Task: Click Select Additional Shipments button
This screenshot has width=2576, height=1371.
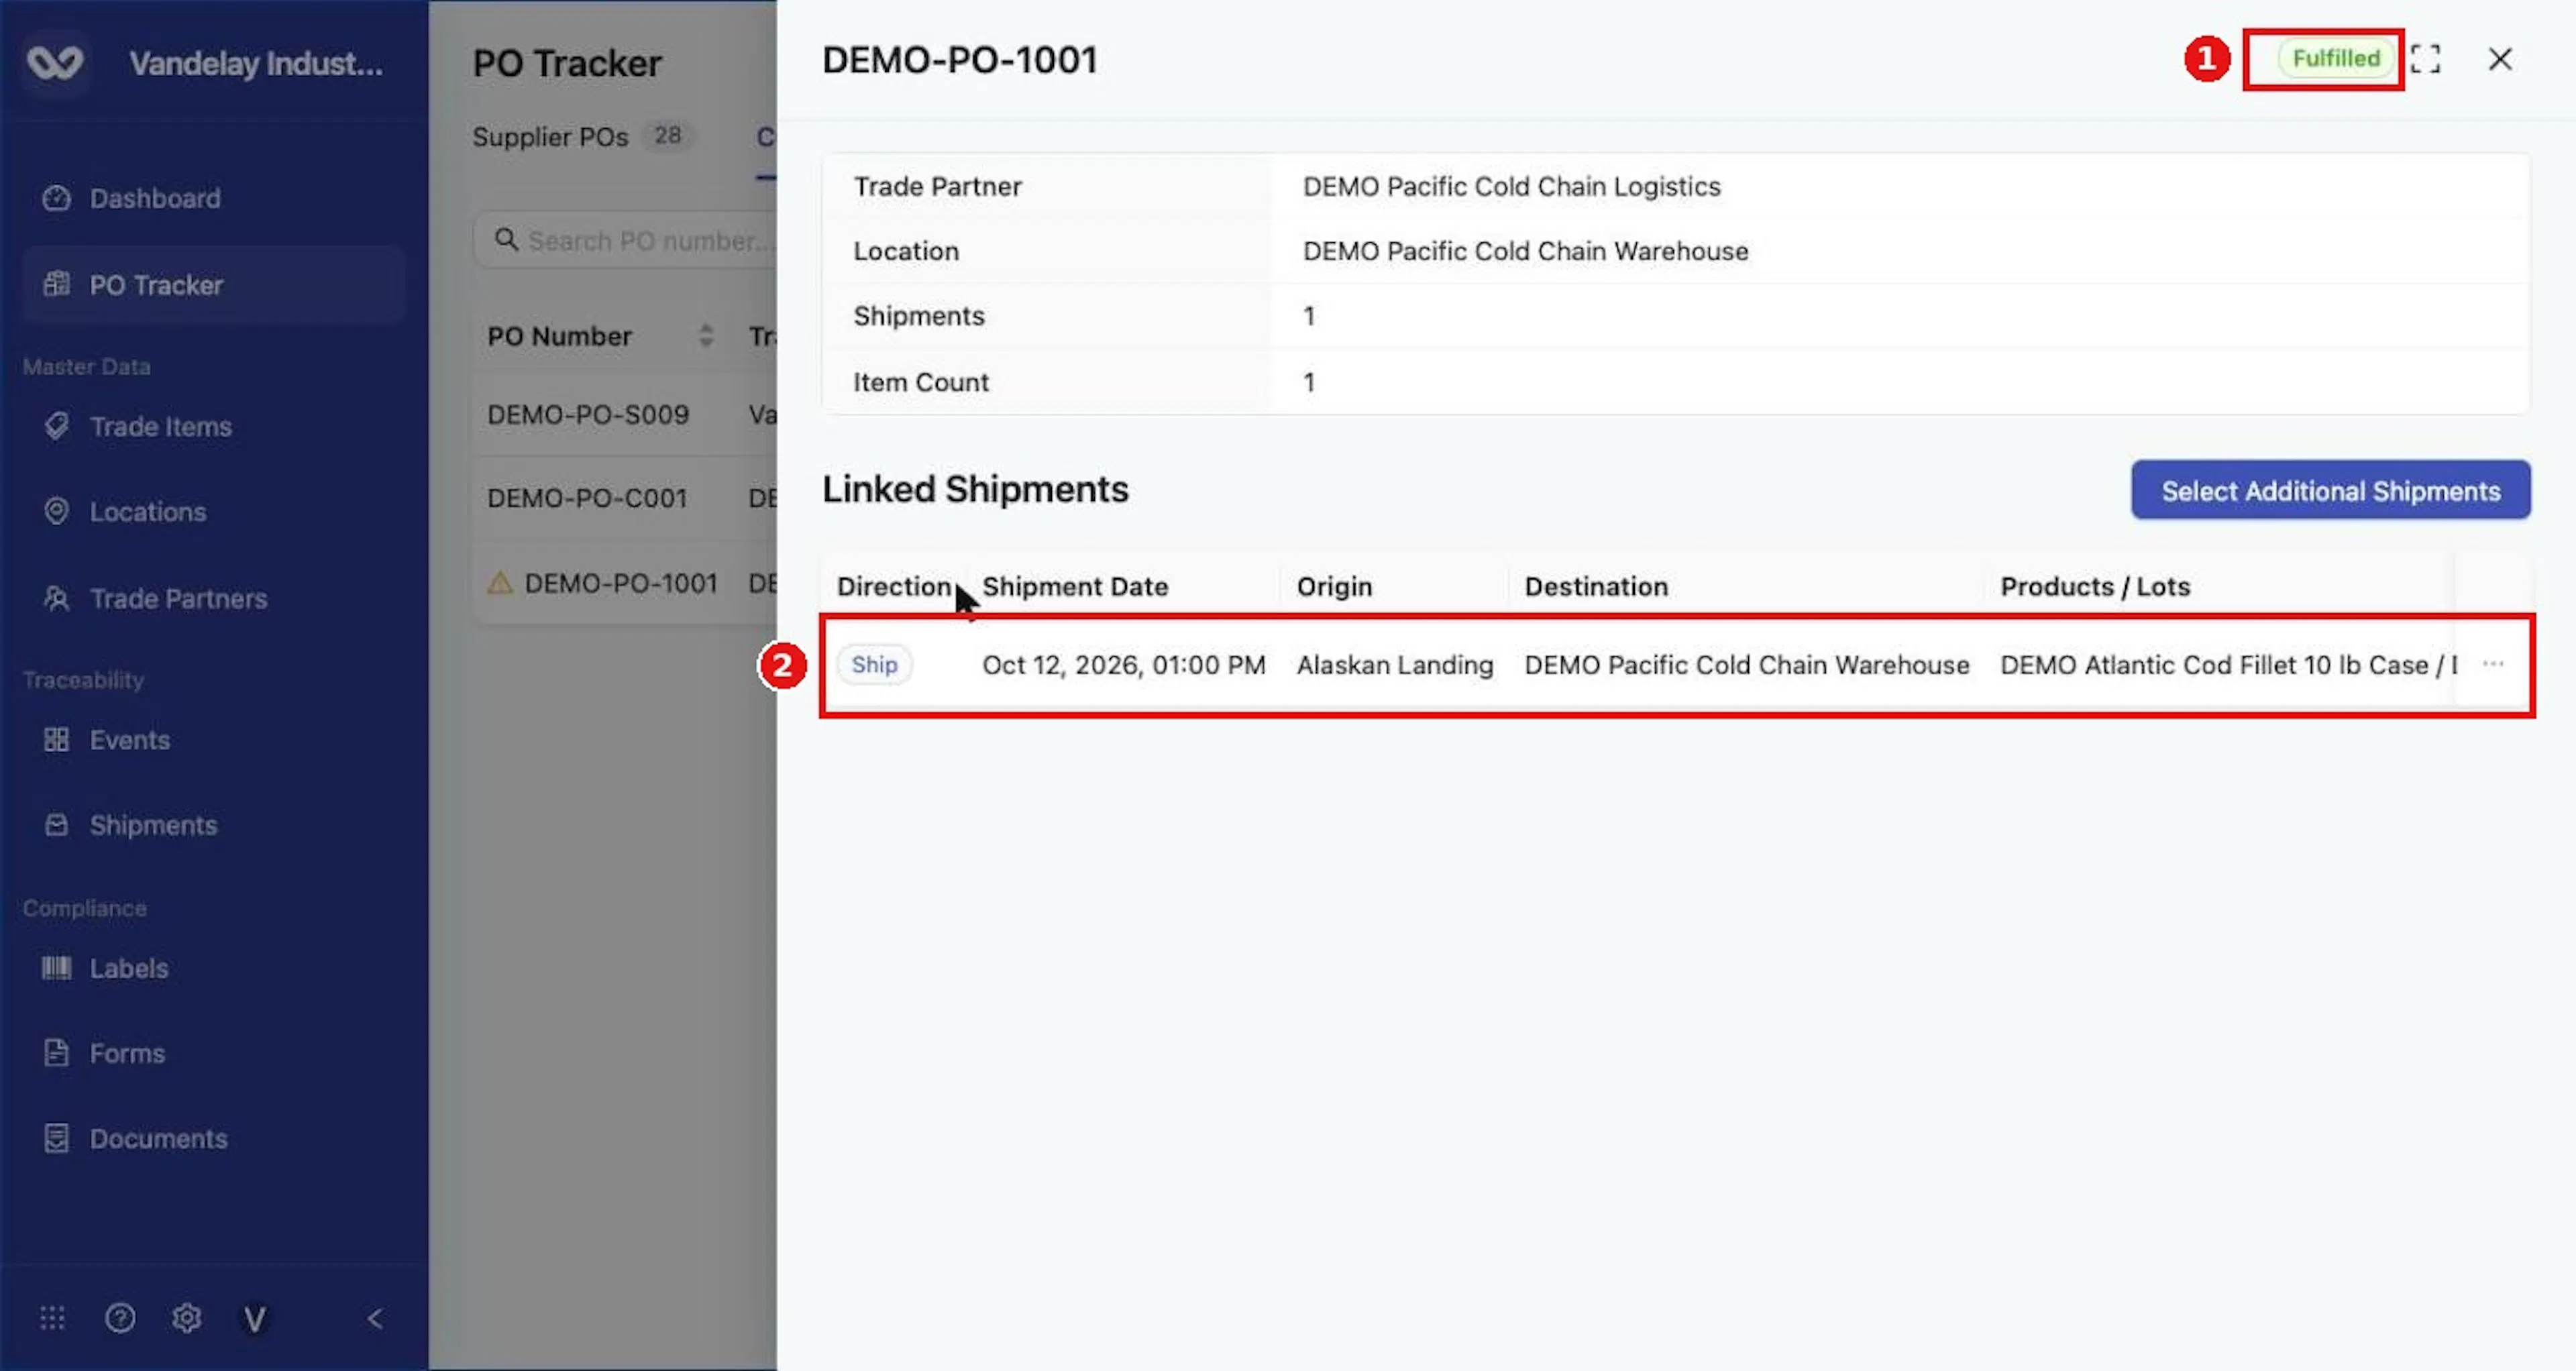Action: (x=2331, y=490)
